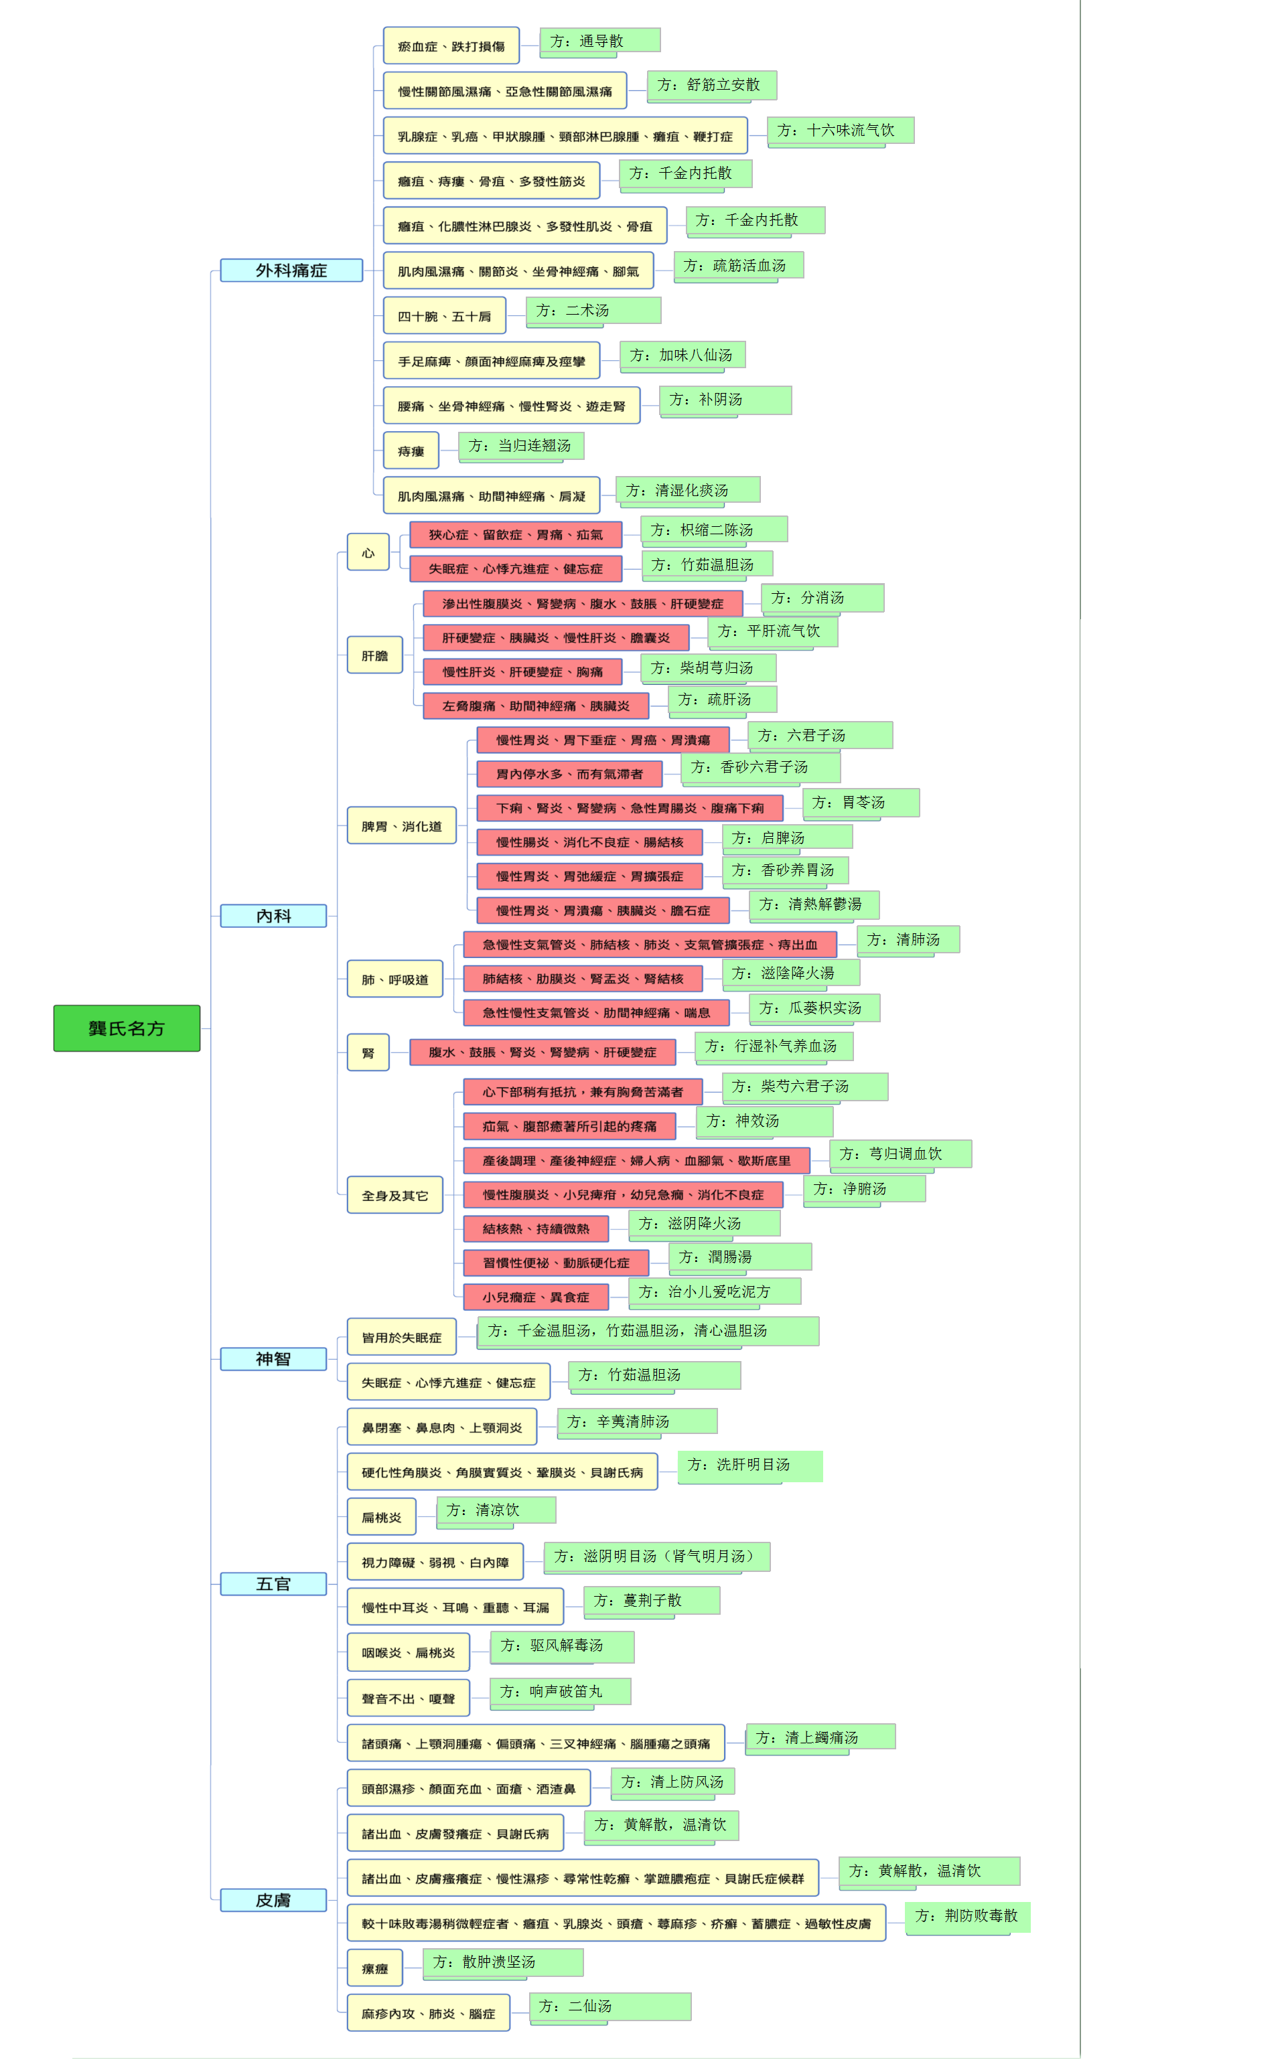This screenshot has height=2064, width=1286.
Task: Click the 方:柴胡芎归汤 label
Action: coord(709,667)
